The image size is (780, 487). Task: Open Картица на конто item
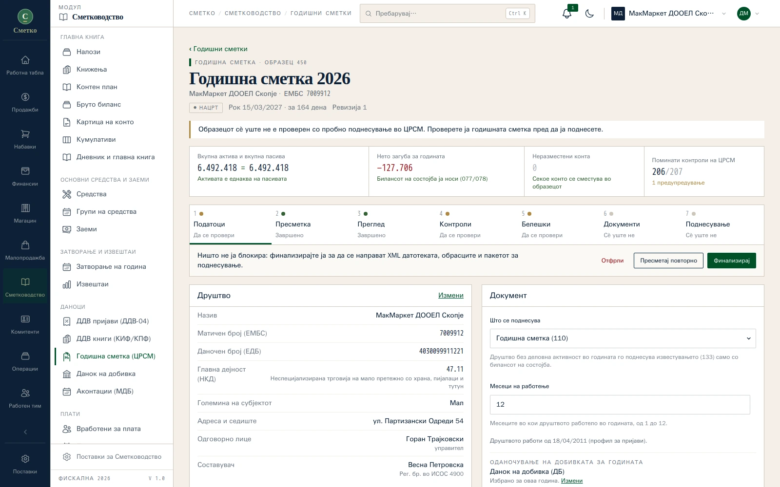112,122
